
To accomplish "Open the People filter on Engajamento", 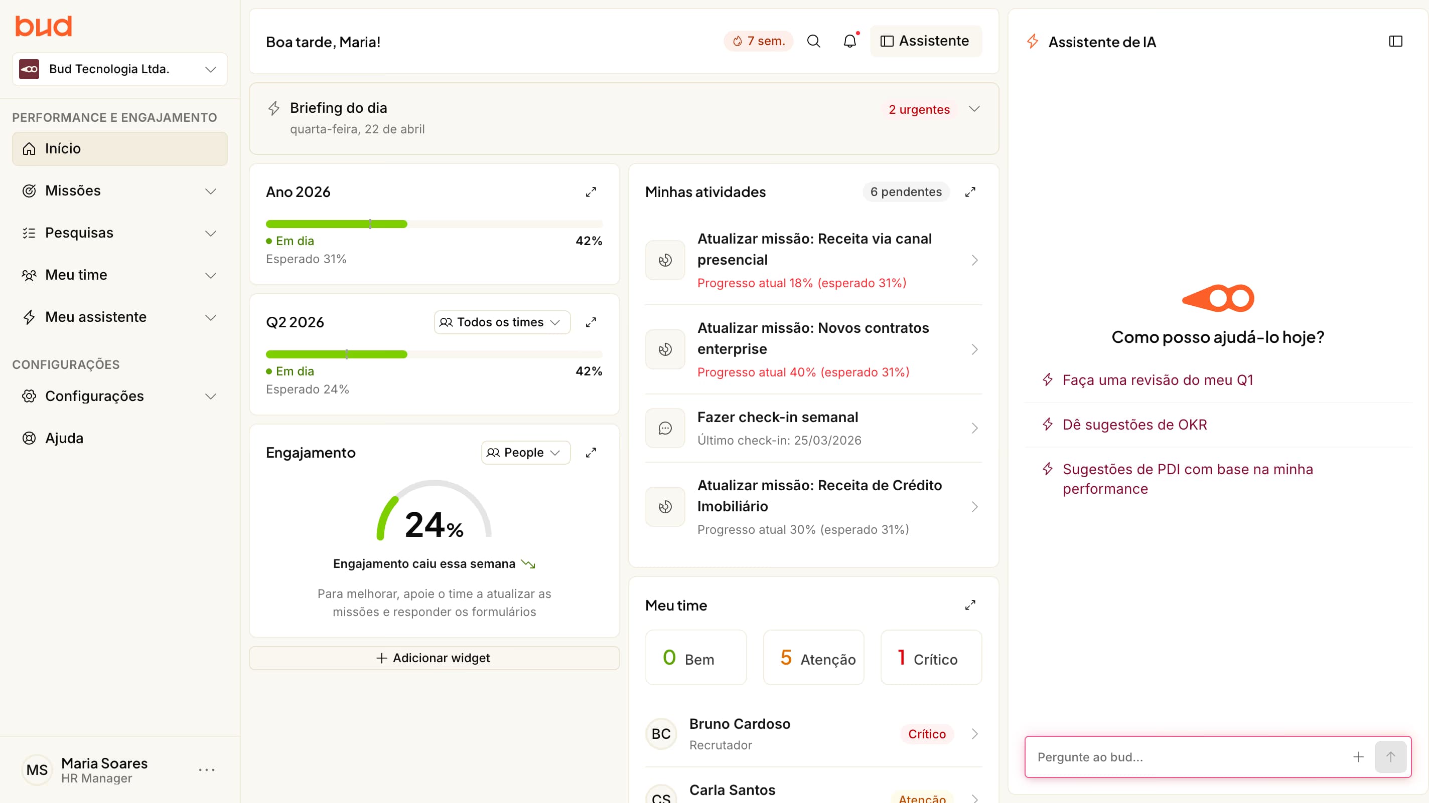I will pyautogui.click(x=524, y=452).
